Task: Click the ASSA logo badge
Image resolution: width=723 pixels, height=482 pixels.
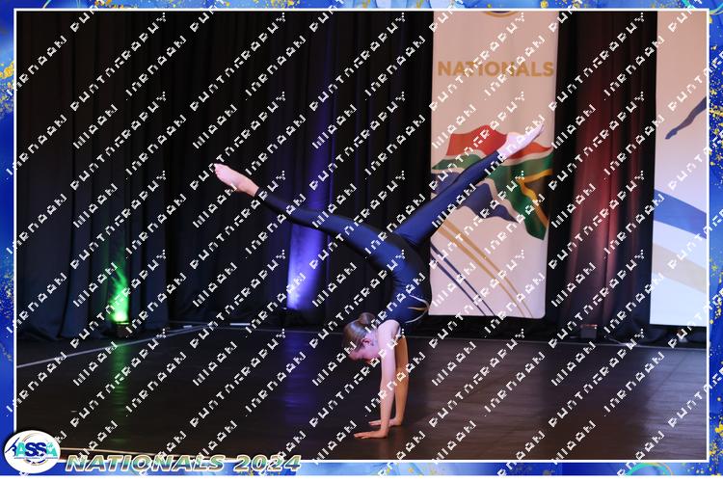Action: coord(32,451)
